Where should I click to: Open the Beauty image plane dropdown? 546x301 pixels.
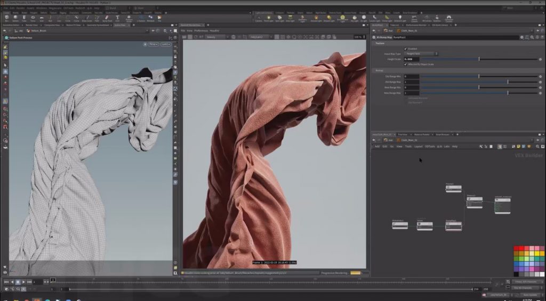pyautogui.click(x=218, y=37)
